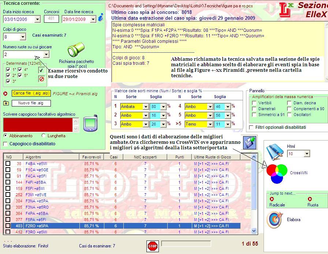
Task: Click the Ruota red arrow icon
Action: (310, 199)
